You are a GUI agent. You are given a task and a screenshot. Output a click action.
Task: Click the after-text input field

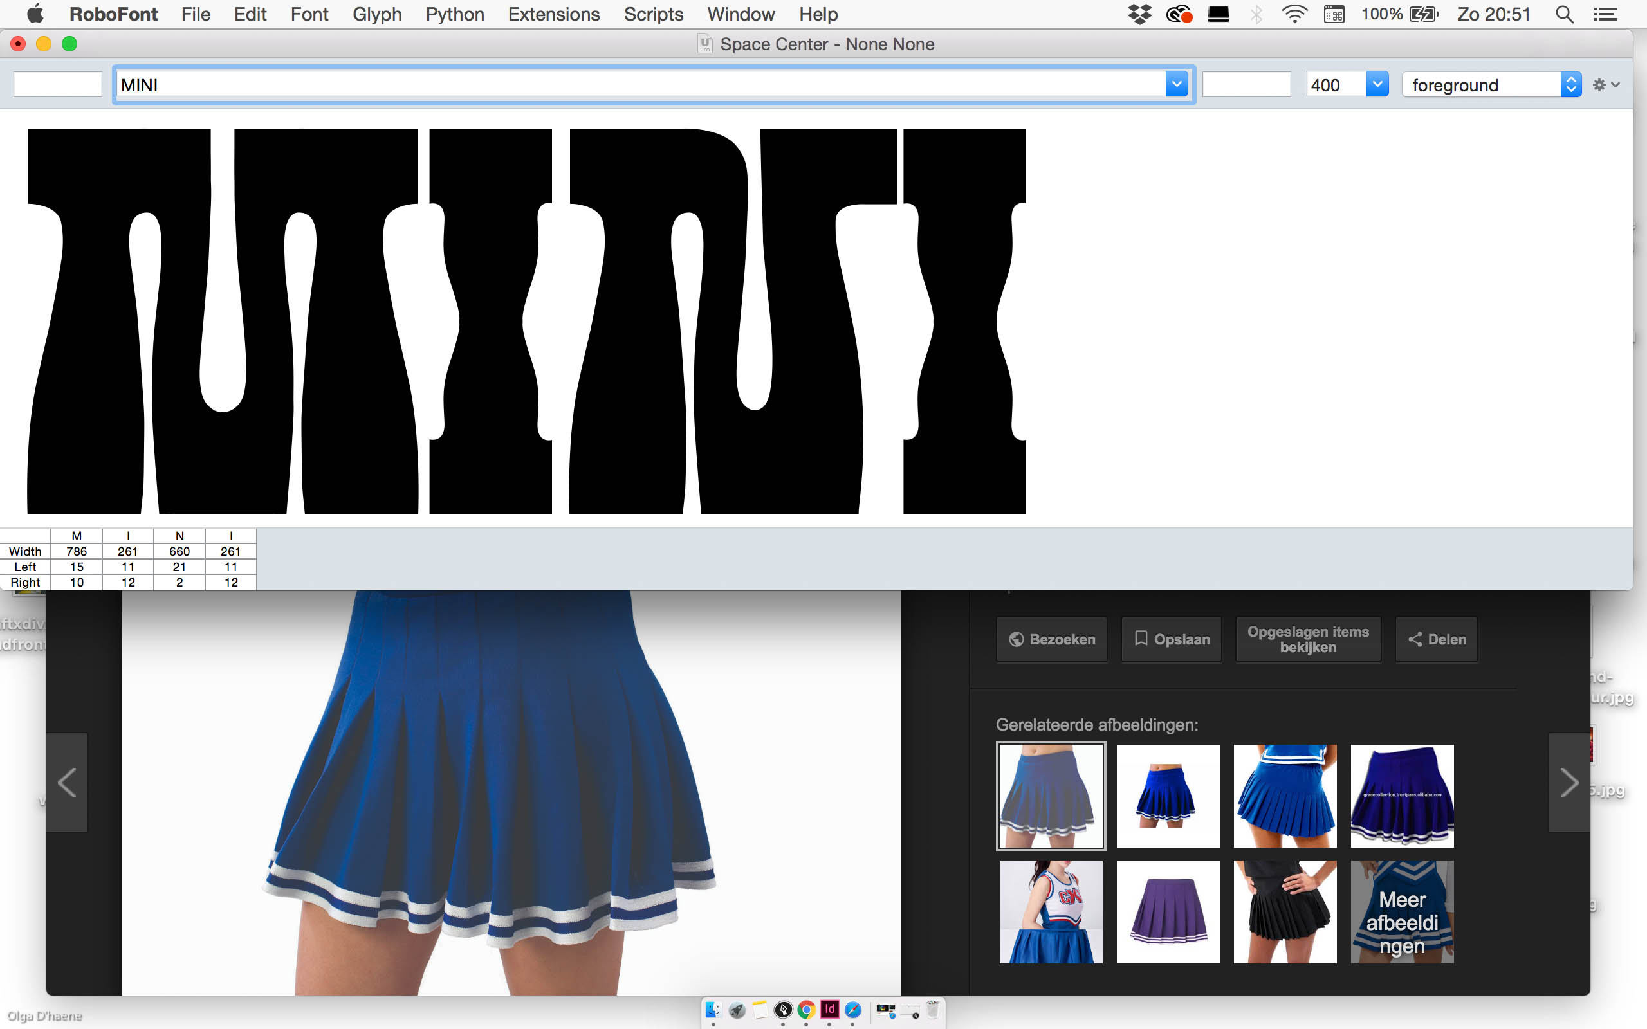1246,84
